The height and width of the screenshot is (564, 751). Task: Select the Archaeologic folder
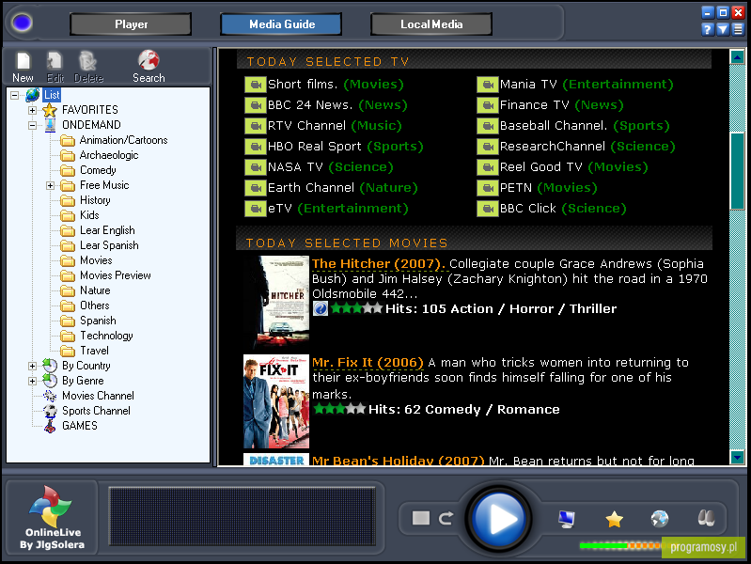109,155
